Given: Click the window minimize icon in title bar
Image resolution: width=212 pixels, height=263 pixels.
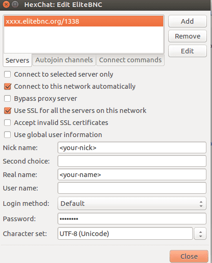Looking at the screenshot, I should coord(15,4).
